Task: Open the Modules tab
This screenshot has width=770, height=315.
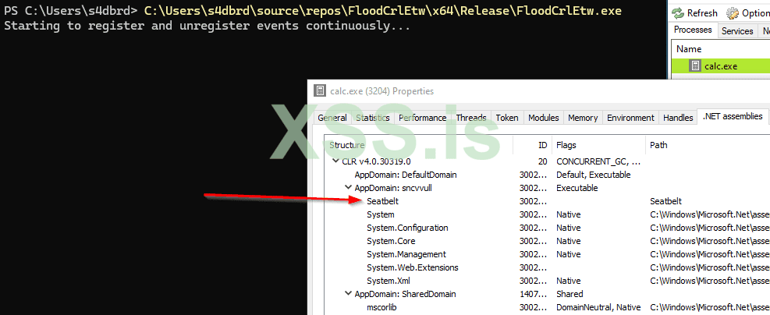Action: tap(544, 118)
